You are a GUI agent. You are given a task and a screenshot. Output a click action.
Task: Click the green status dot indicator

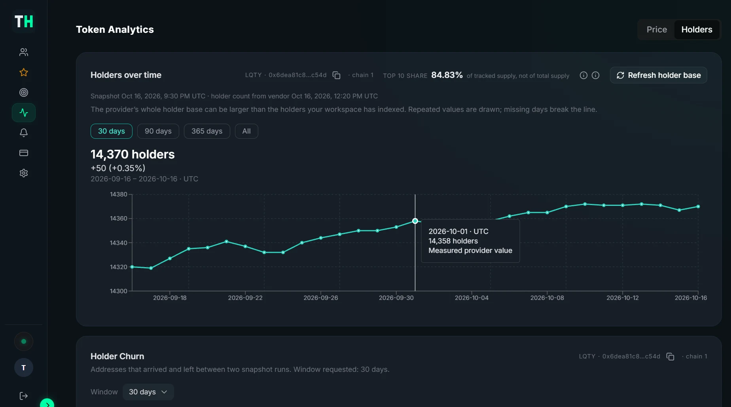coord(24,341)
